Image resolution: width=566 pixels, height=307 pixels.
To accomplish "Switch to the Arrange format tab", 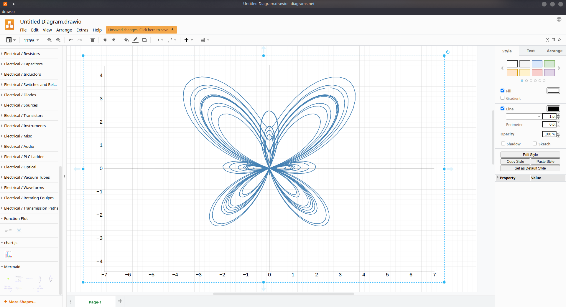I will tap(555, 51).
